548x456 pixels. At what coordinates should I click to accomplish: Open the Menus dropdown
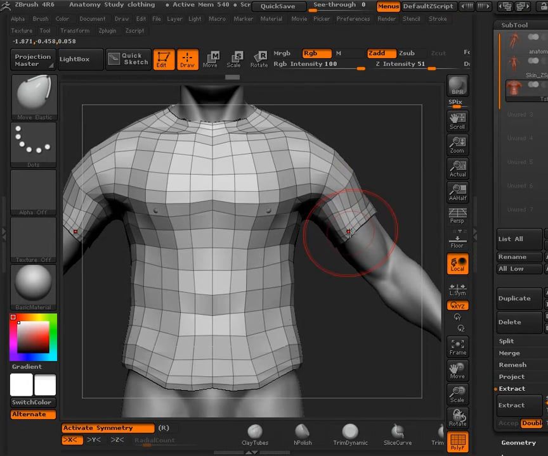(388, 6)
